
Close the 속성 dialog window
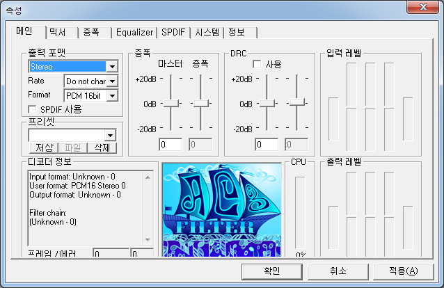(x=422, y=7)
